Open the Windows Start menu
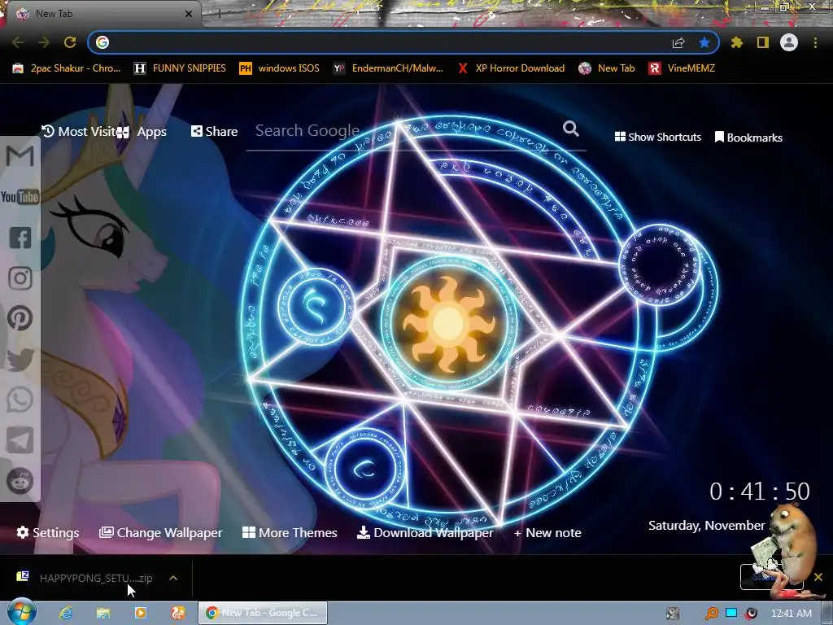The image size is (833, 625). coord(21,612)
